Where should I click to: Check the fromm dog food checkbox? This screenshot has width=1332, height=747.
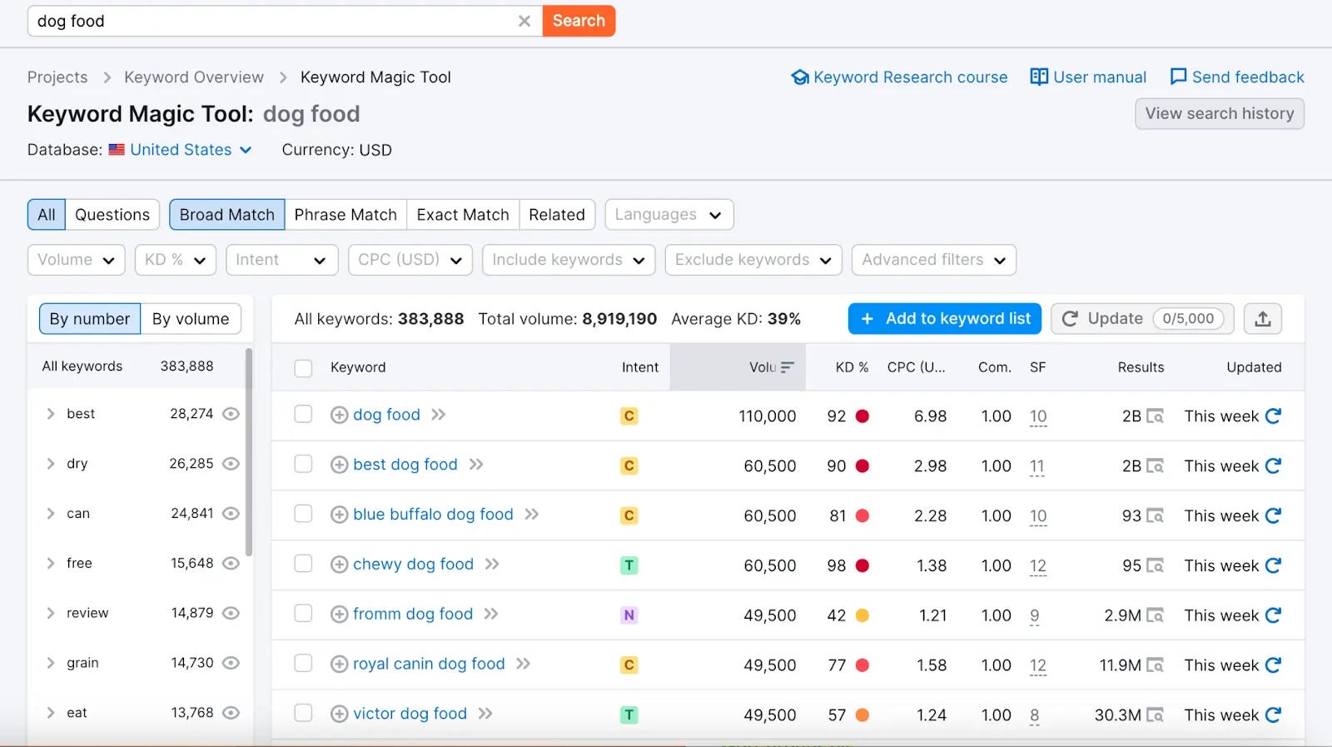click(x=303, y=614)
